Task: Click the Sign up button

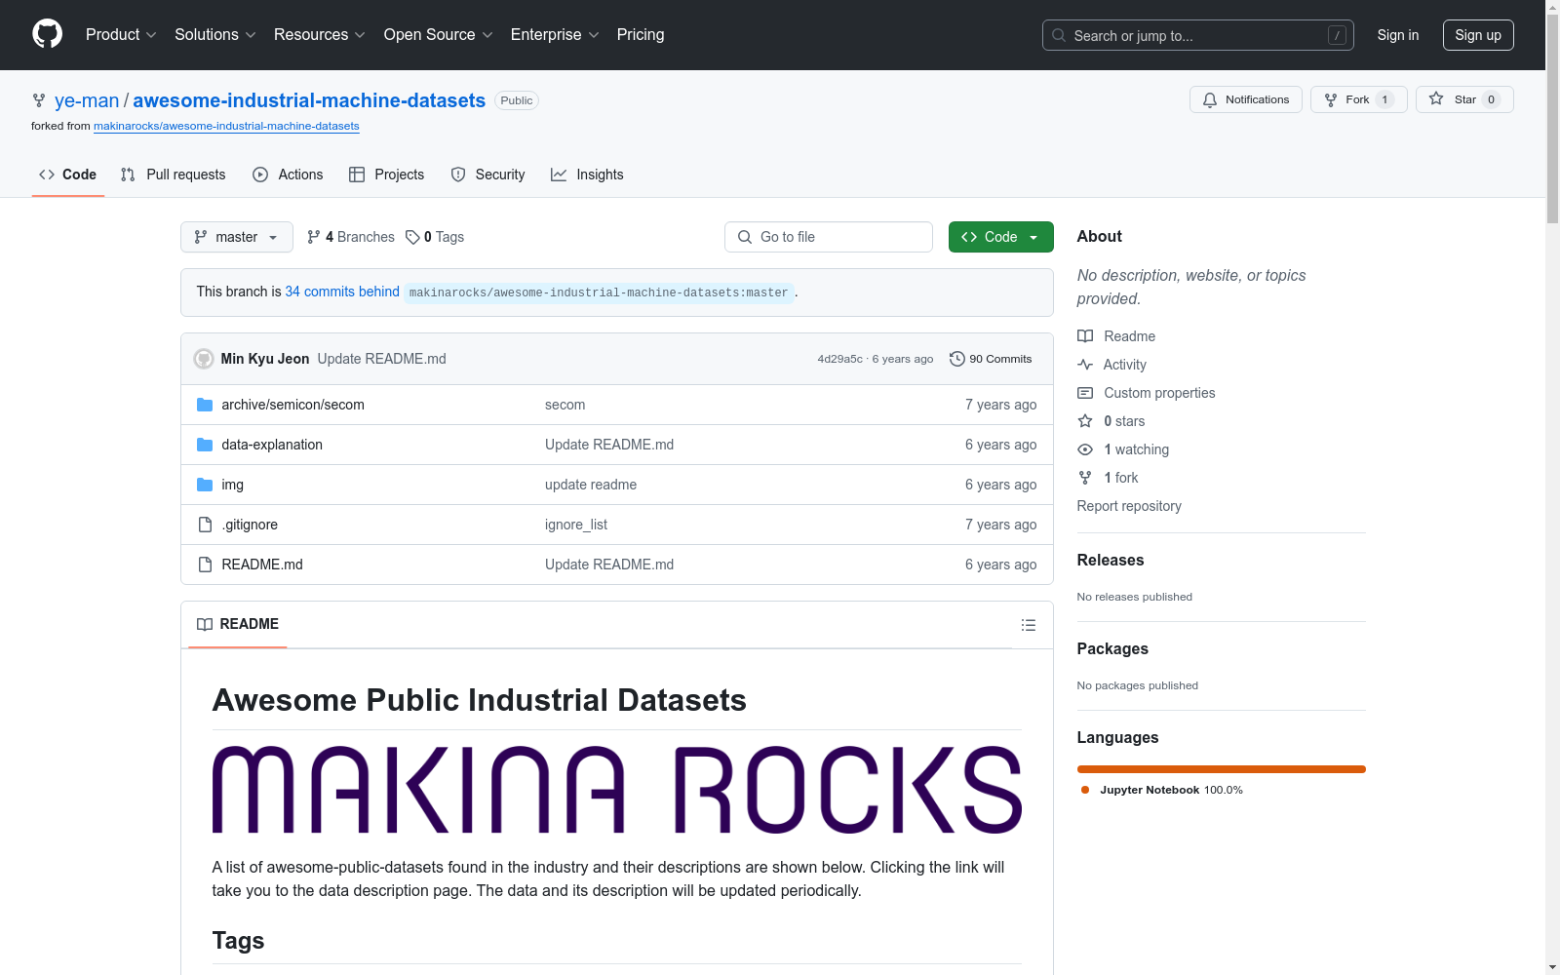Action: tap(1478, 35)
